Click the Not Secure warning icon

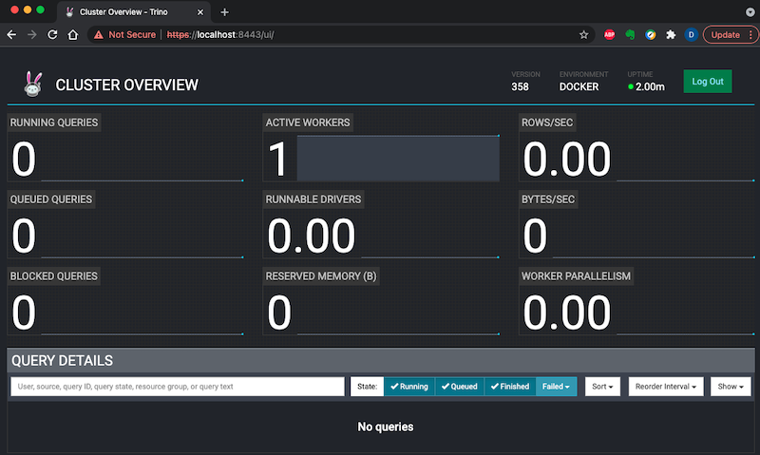(99, 35)
